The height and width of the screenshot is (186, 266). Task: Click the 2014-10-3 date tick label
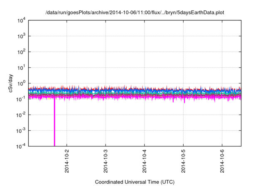pos(106,161)
